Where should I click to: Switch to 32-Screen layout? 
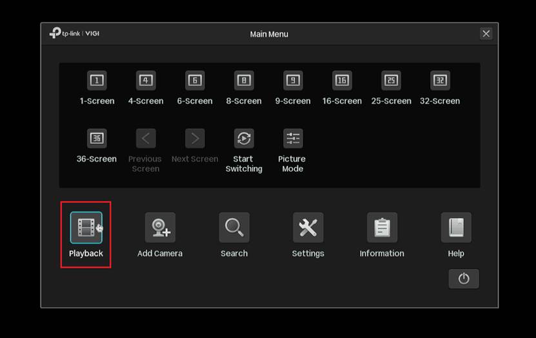pos(441,81)
